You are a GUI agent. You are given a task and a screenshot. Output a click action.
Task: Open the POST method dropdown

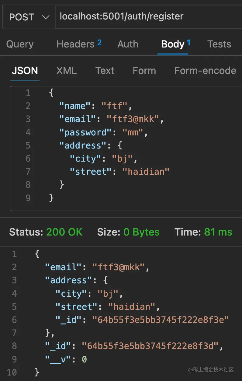coord(29,17)
